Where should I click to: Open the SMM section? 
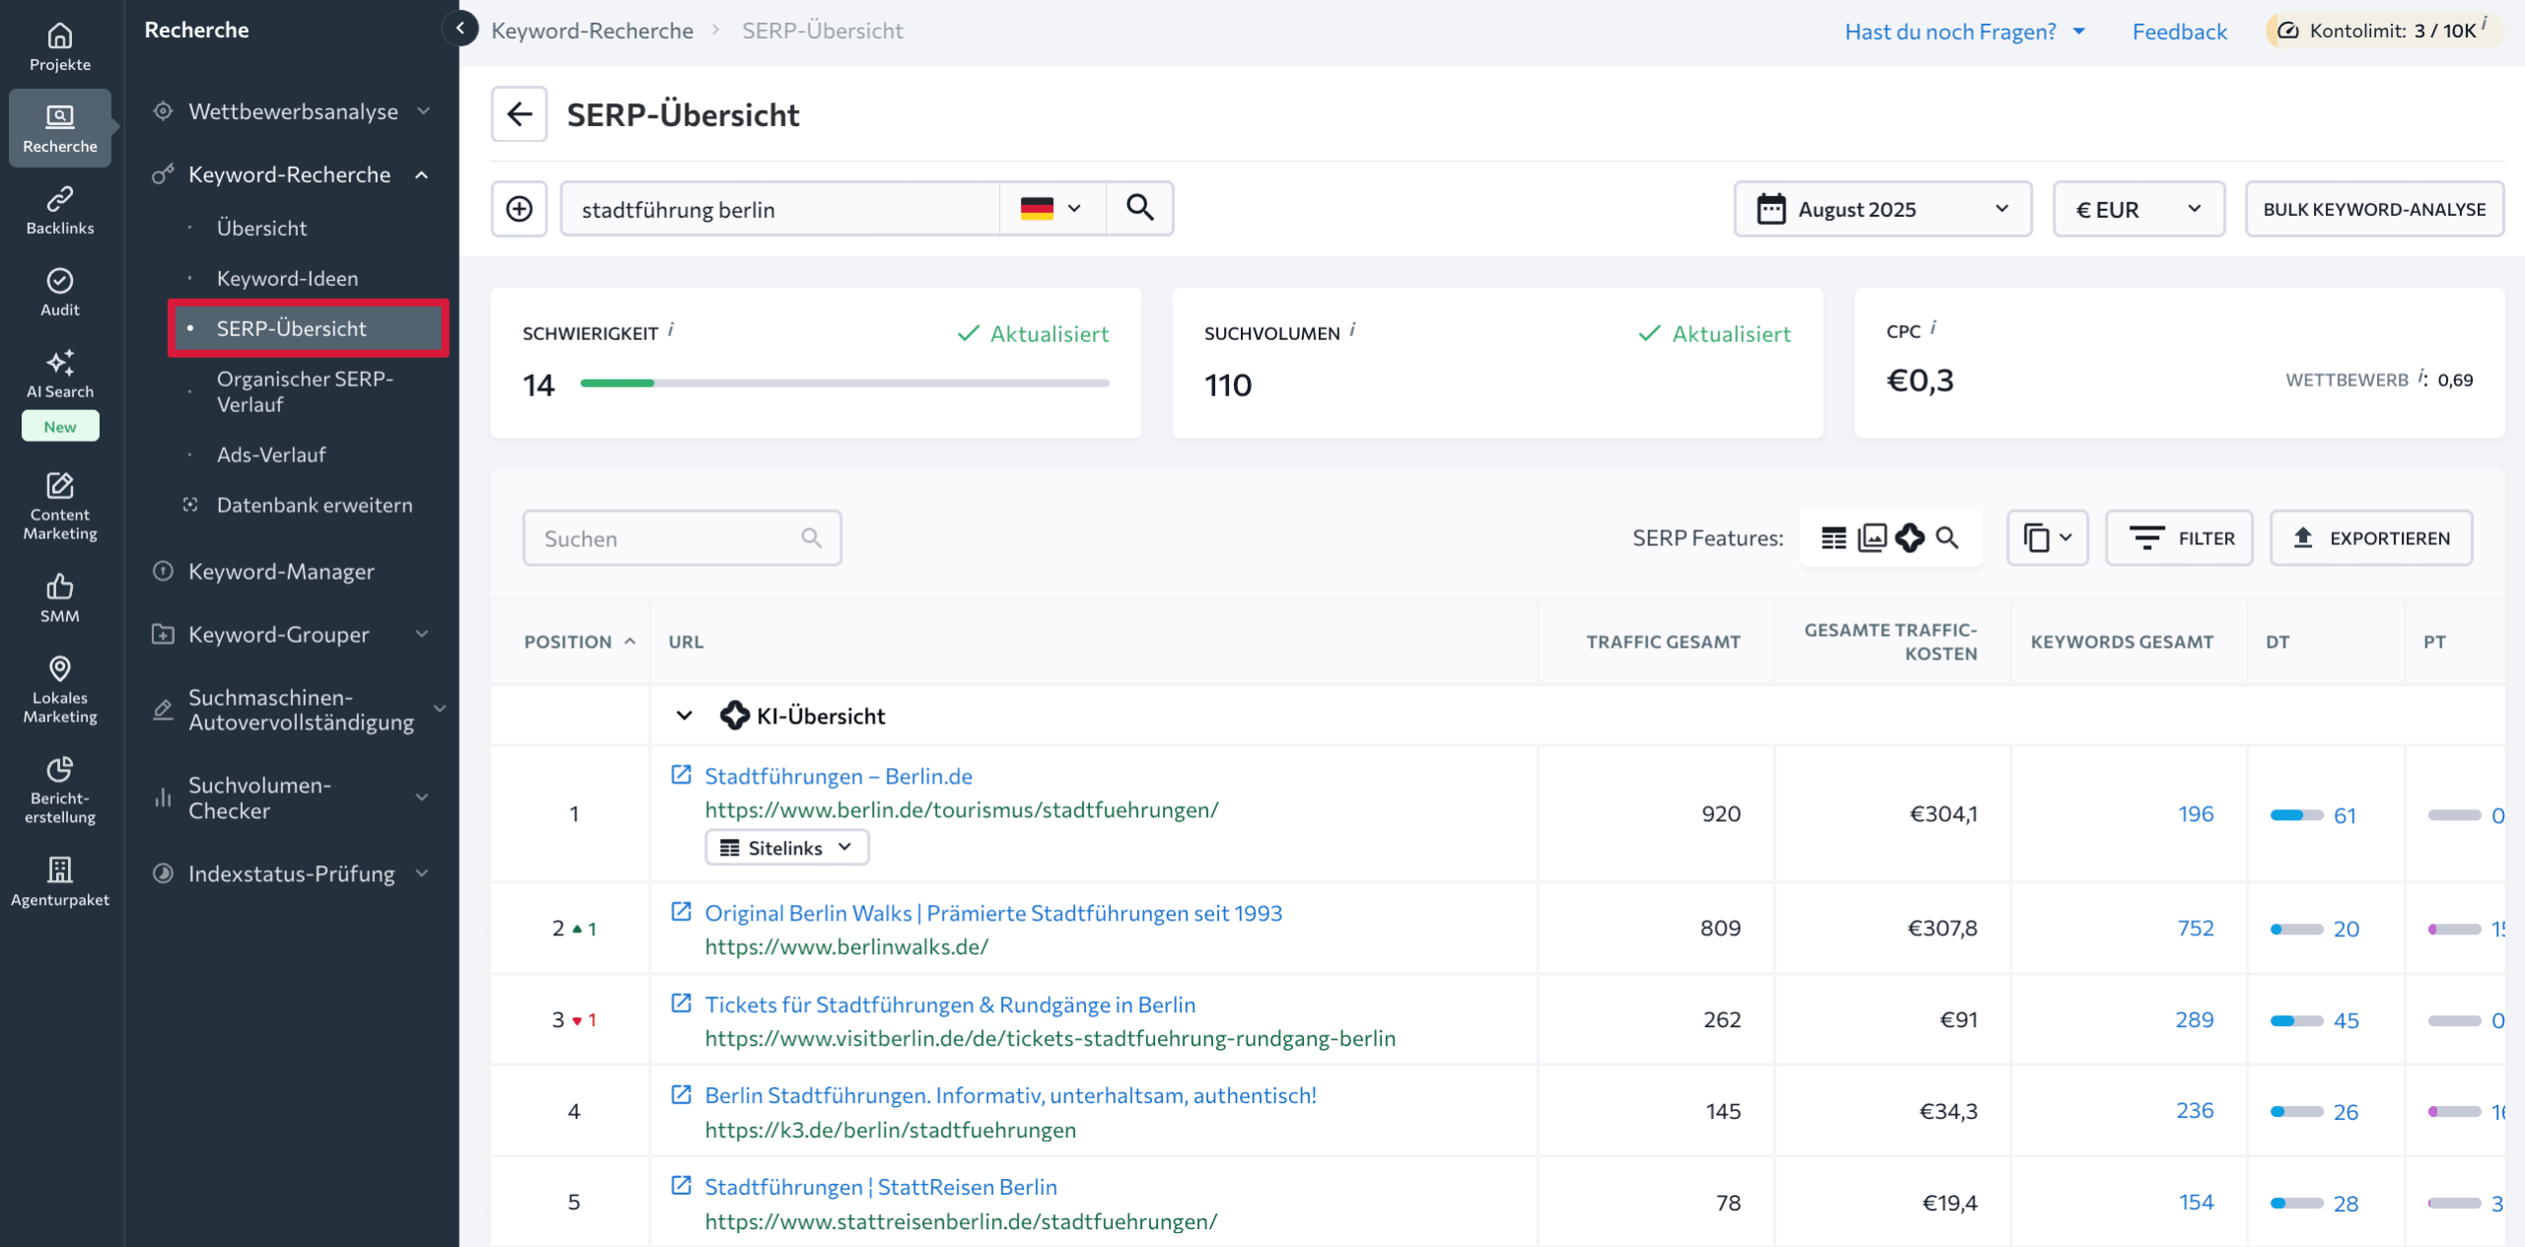(60, 598)
